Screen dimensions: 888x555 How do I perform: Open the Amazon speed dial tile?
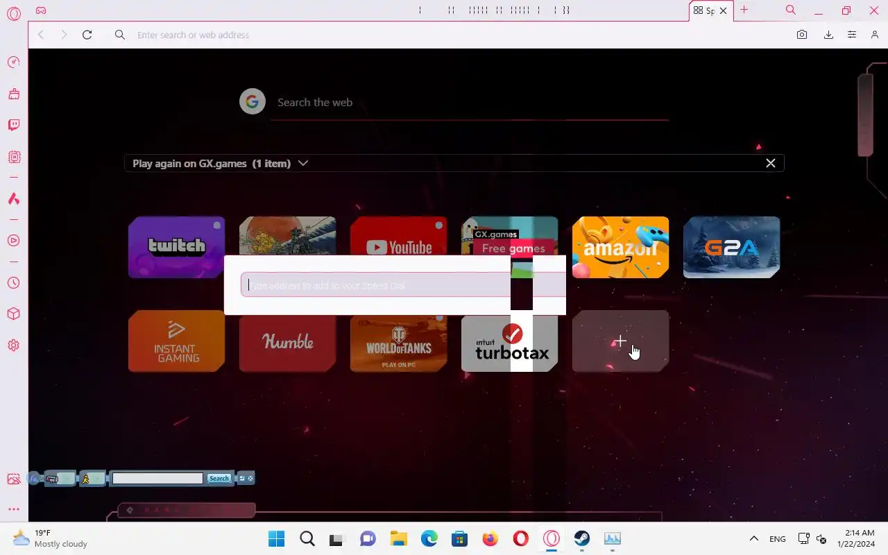620,247
